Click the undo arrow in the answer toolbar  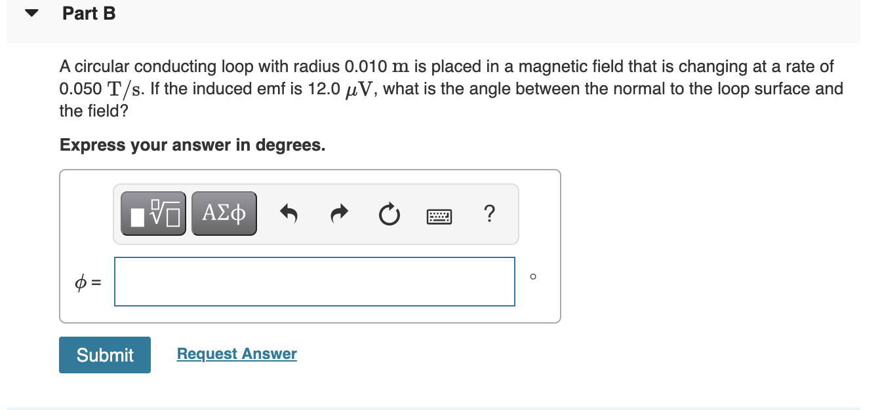[289, 213]
